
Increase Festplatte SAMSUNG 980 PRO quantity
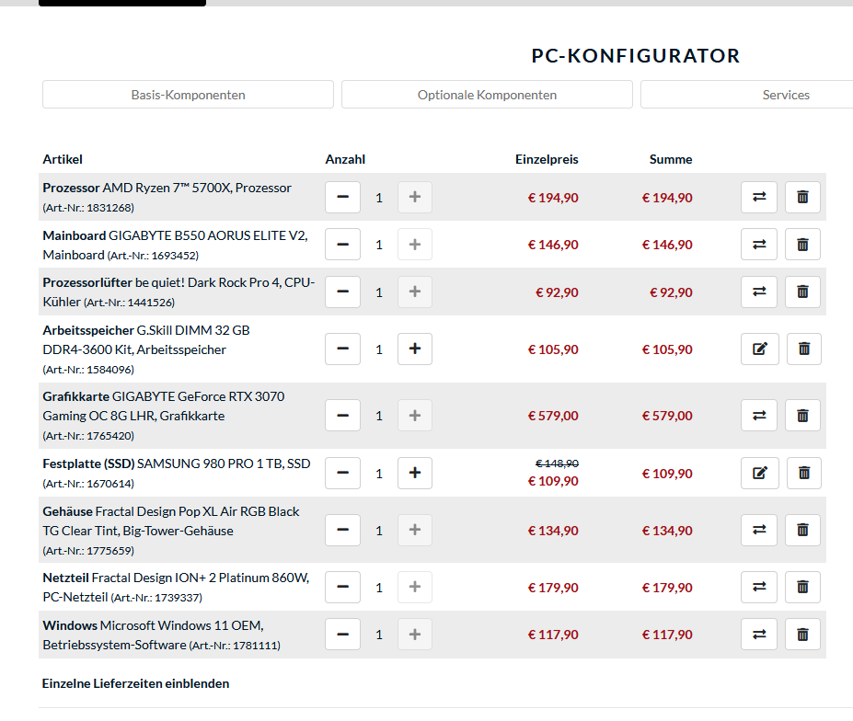point(414,473)
